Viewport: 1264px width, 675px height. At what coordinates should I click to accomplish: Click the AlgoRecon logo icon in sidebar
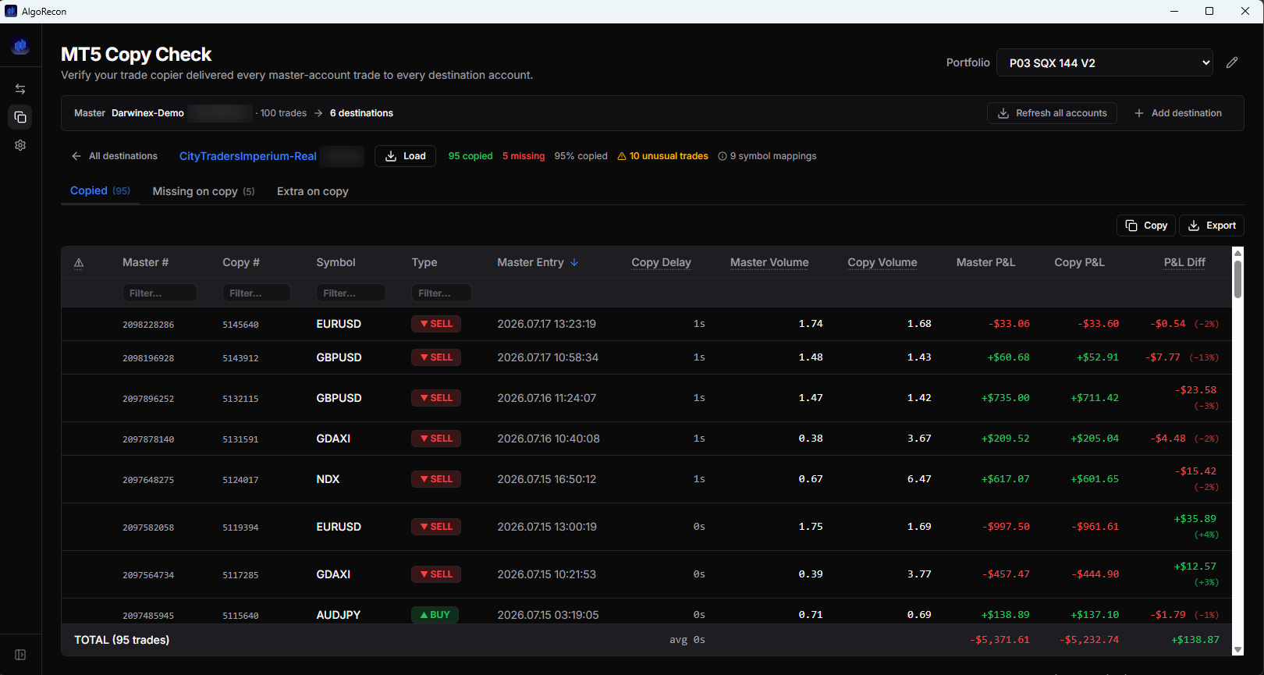coord(20,47)
